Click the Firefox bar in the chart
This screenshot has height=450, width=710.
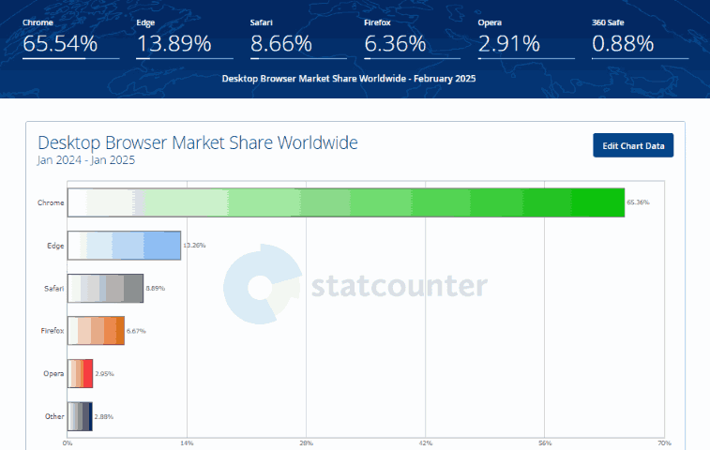pos(96,331)
